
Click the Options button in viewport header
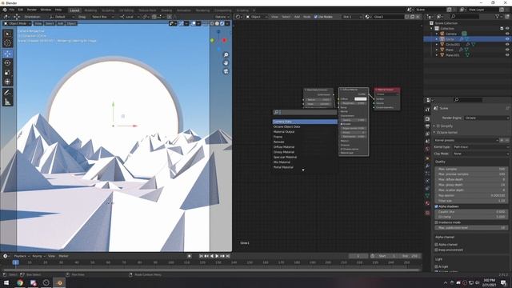(x=222, y=17)
